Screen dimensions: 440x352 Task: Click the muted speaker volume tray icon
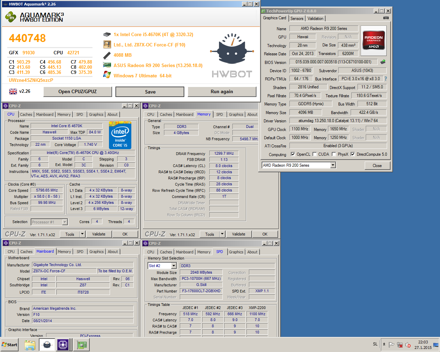pos(408,345)
